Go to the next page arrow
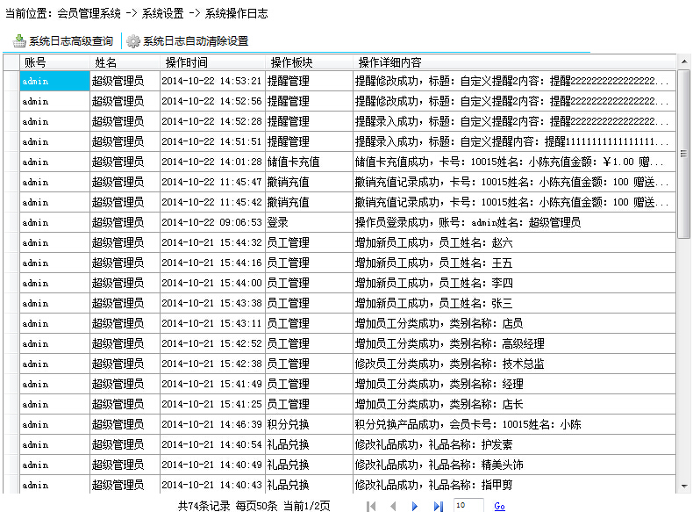This screenshot has width=693, height=512. pos(416,506)
